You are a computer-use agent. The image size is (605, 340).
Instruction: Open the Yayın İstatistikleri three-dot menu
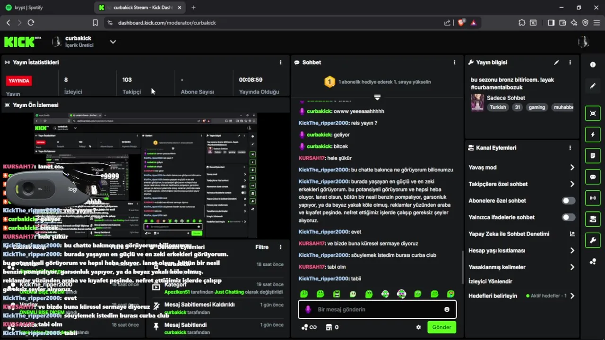point(280,62)
